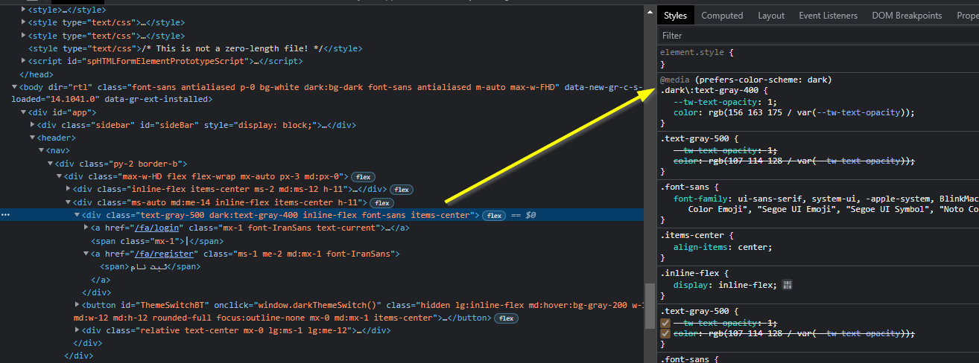This screenshot has height=363, width=979.
Task: Click the .inline-flex selector
Action: coord(691,273)
